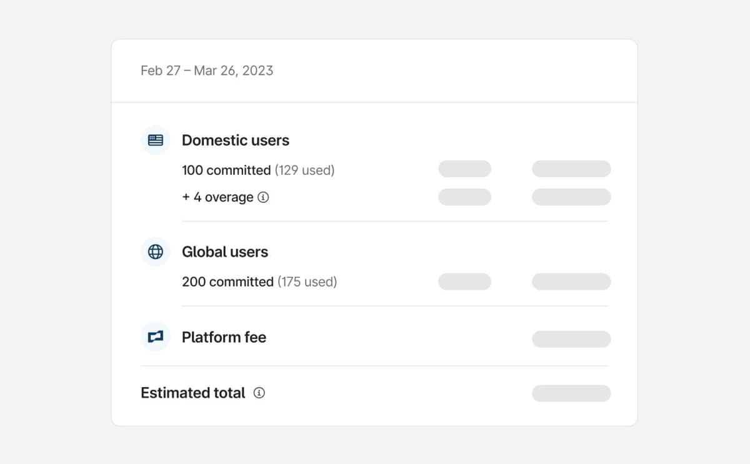The image size is (750, 464).
Task: Click the icon beside Platform fee label
Action: [x=155, y=337]
